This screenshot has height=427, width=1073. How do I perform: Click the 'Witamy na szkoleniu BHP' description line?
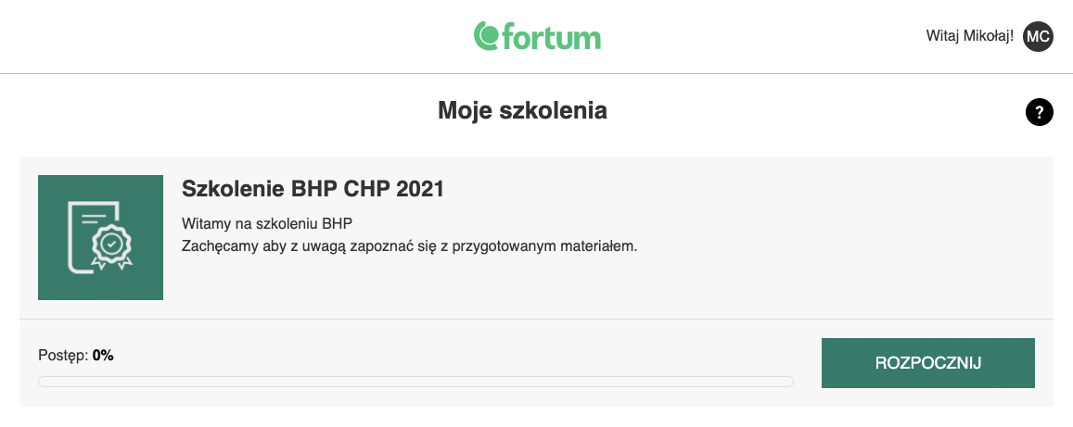pyautogui.click(x=267, y=224)
